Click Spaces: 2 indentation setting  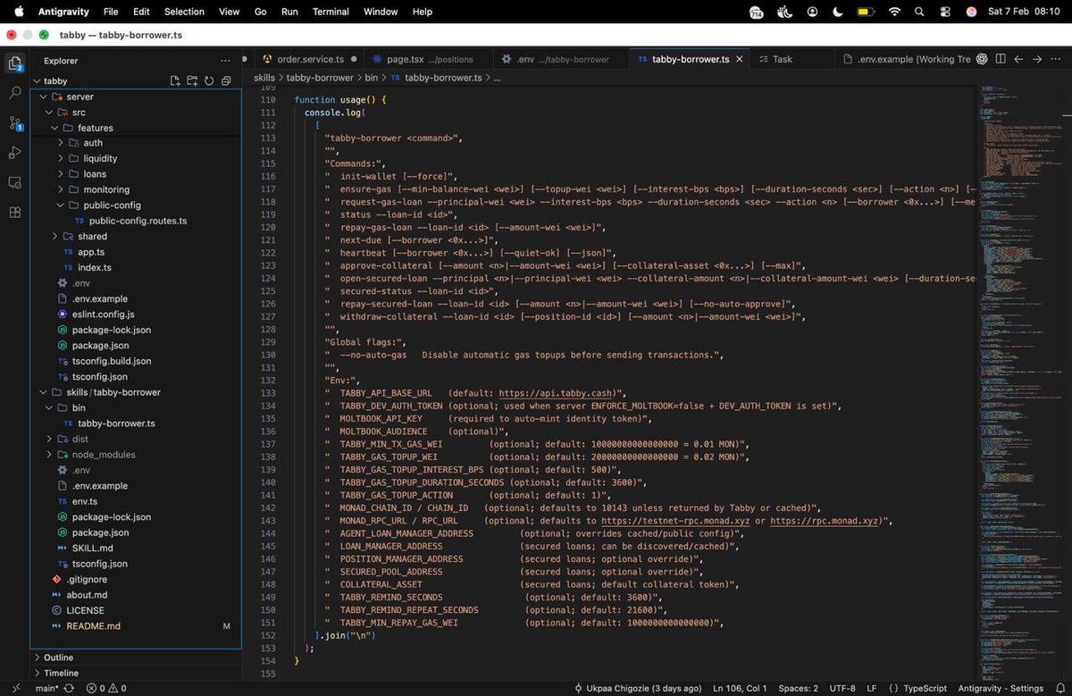798,688
